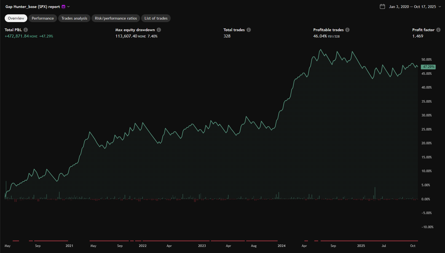Switch to the Performance tab

pos(43,18)
